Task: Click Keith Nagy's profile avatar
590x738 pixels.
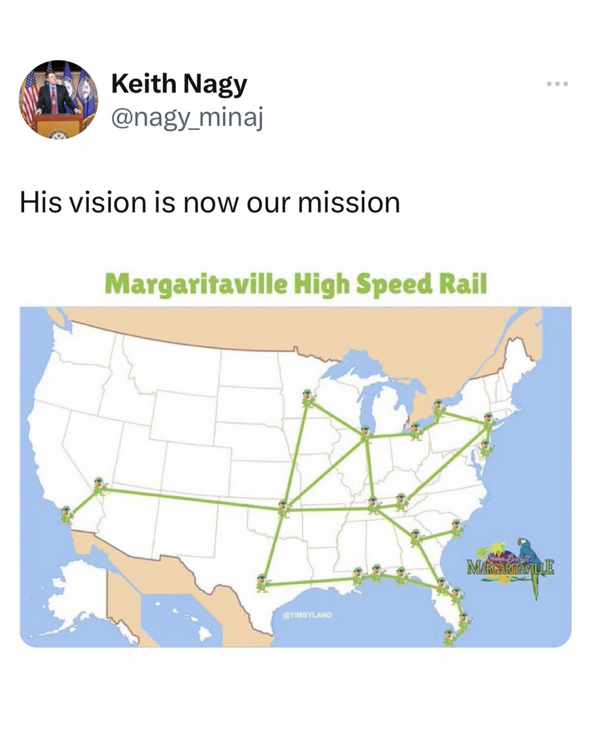Action: click(x=58, y=99)
